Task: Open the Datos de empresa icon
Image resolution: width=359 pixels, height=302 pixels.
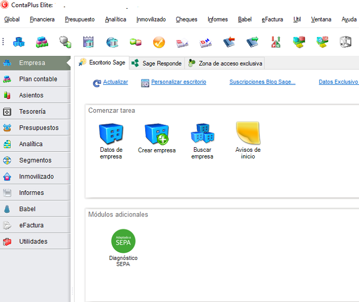Action: tap(111, 134)
